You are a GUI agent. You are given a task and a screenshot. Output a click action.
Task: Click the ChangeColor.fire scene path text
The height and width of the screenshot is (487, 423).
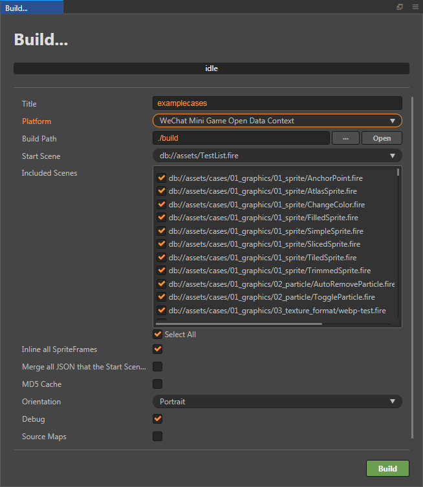click(266, 205)
